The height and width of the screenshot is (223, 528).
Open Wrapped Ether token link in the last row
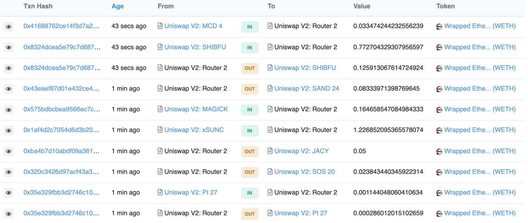coord(480,213)
